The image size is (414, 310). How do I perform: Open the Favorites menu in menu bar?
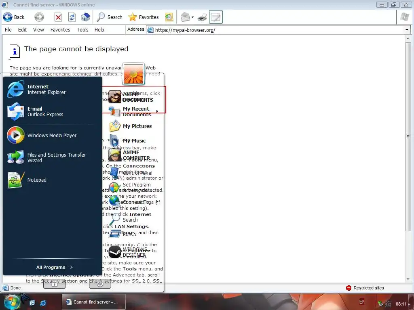tap(60, 30)
